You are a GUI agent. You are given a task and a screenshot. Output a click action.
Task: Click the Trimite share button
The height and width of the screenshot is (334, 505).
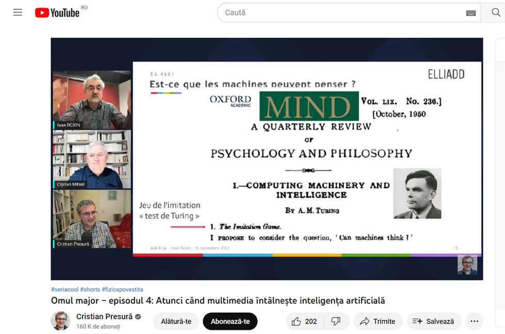coord(378,321)
